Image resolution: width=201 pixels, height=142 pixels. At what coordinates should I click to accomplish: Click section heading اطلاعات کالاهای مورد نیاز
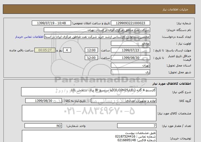172,84
